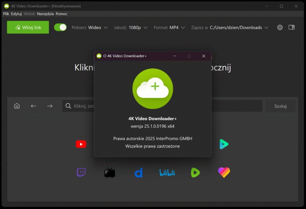Open the Pomoc menu

click(62, 14)
